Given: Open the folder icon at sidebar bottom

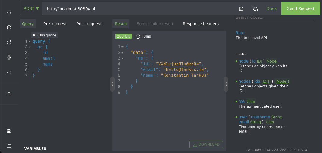Looking at the screenshot, I should click(x=9, y=146).
